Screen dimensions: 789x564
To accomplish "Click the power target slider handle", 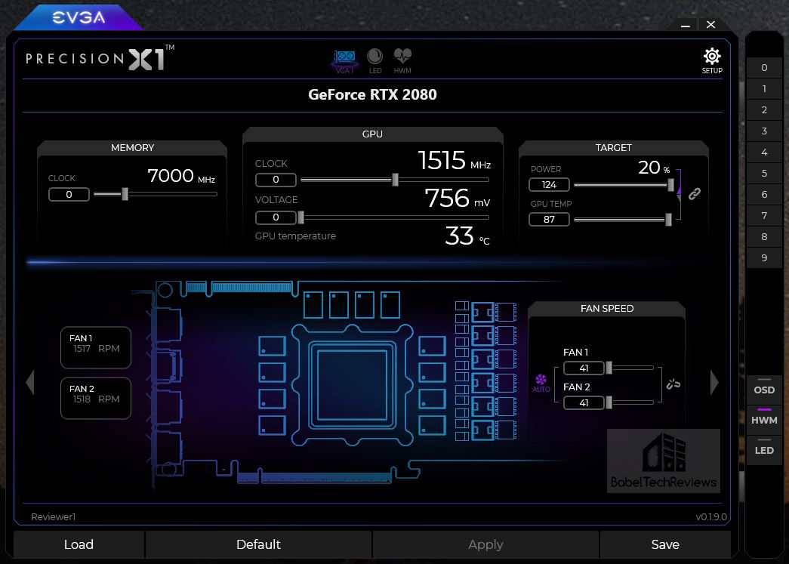I will [x=670, y=185].
